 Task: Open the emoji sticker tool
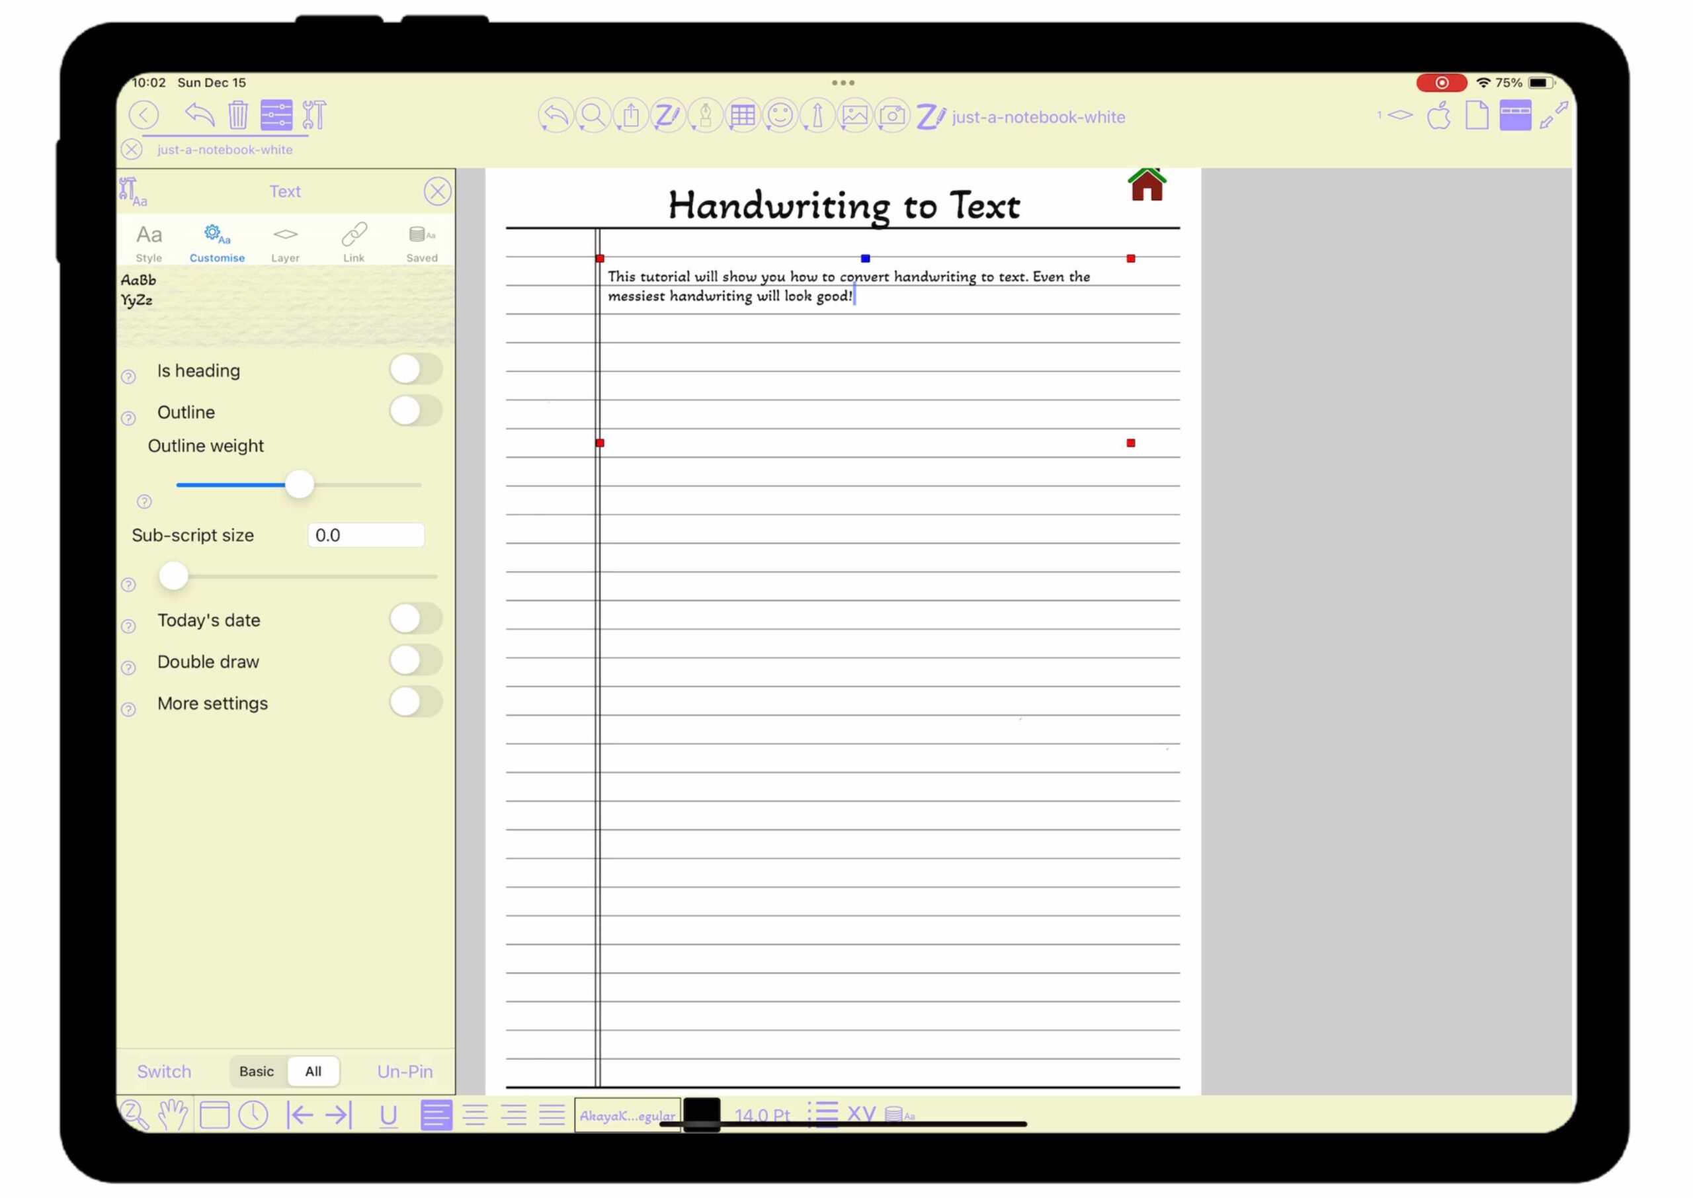click(780, 116)
